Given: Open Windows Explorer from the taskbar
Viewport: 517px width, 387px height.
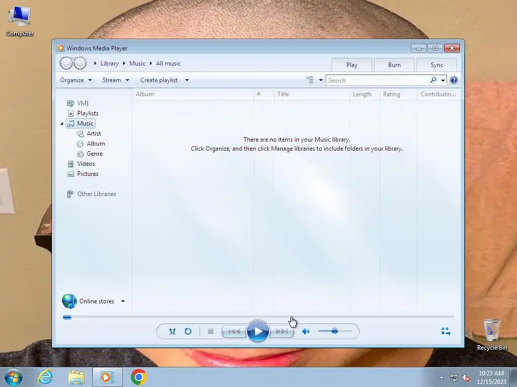Looking at the screenshot, I should coord(76,377).
